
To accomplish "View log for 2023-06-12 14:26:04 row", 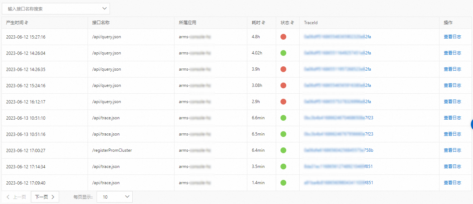I will point(452,53).
